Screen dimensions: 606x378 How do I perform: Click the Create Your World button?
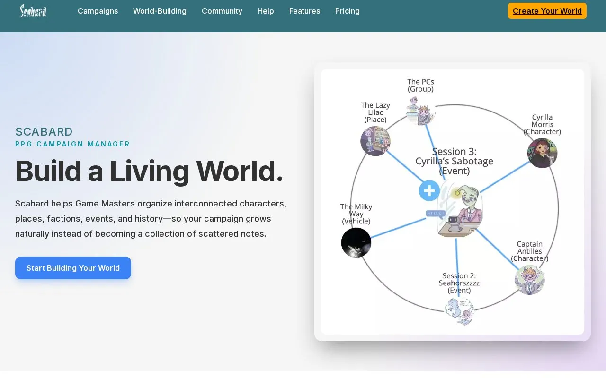click(x=547, y=11)
